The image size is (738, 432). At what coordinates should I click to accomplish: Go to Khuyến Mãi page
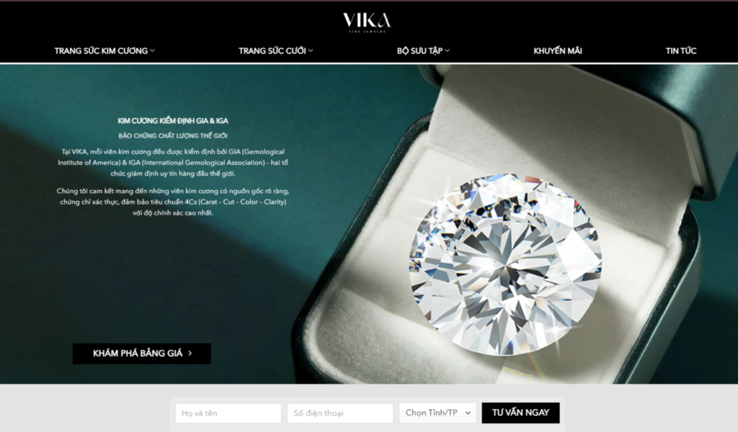click(x=558, y=51)
